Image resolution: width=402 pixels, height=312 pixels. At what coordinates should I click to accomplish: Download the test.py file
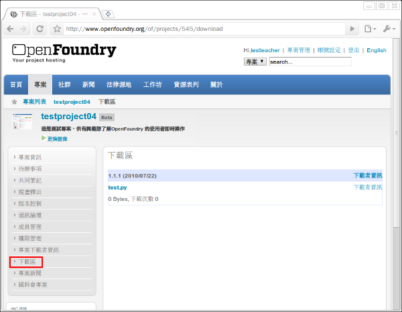[x=117, y=187]
